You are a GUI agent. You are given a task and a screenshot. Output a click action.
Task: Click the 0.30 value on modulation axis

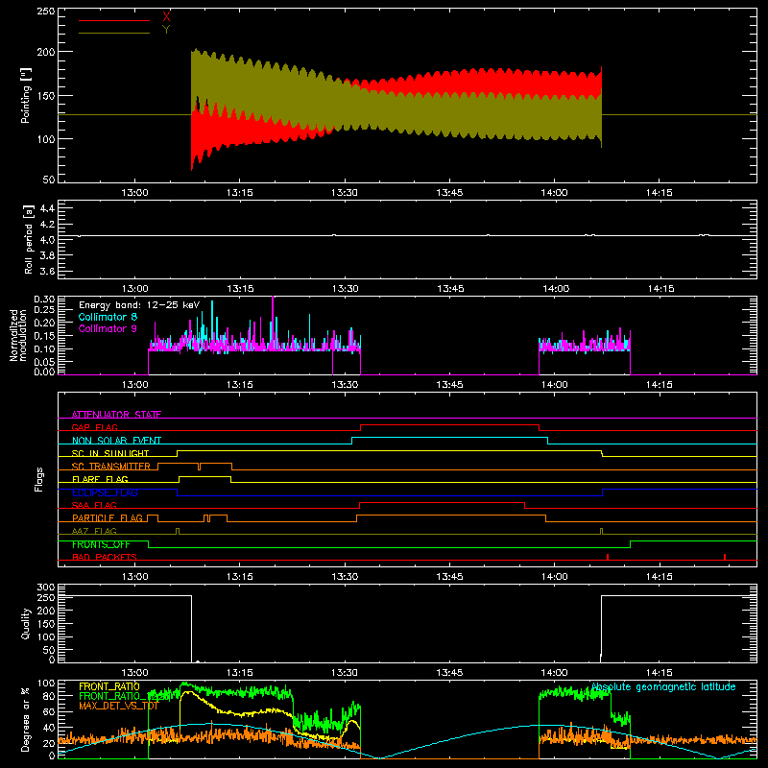coord(44,299)
